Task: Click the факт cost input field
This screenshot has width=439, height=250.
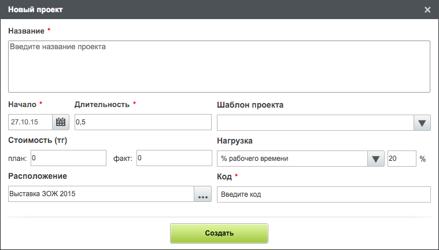Action: click(174, 158)
